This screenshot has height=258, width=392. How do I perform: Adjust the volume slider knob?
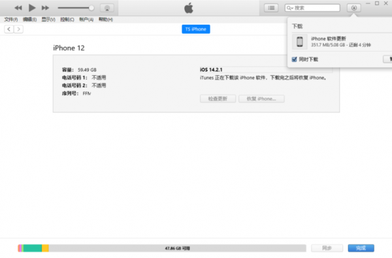(x=91, y=8)
